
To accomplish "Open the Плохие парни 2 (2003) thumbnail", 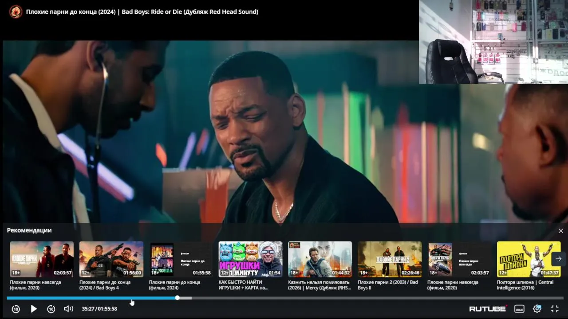I will tap(390, 259).
